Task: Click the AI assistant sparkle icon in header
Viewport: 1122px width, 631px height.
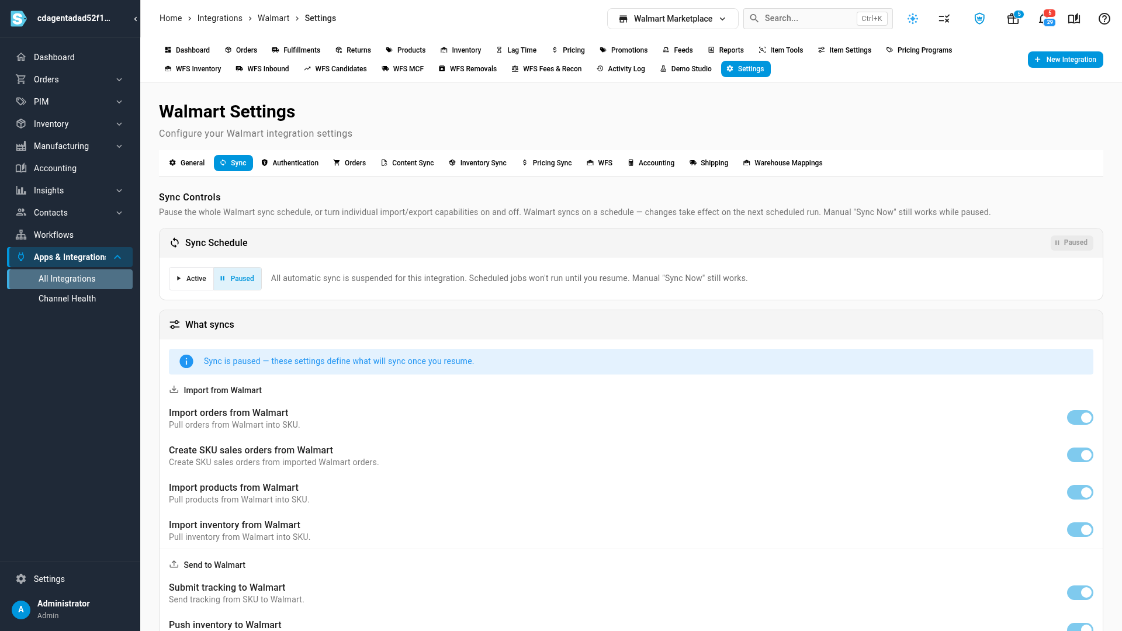Action: tap(913, 19)
